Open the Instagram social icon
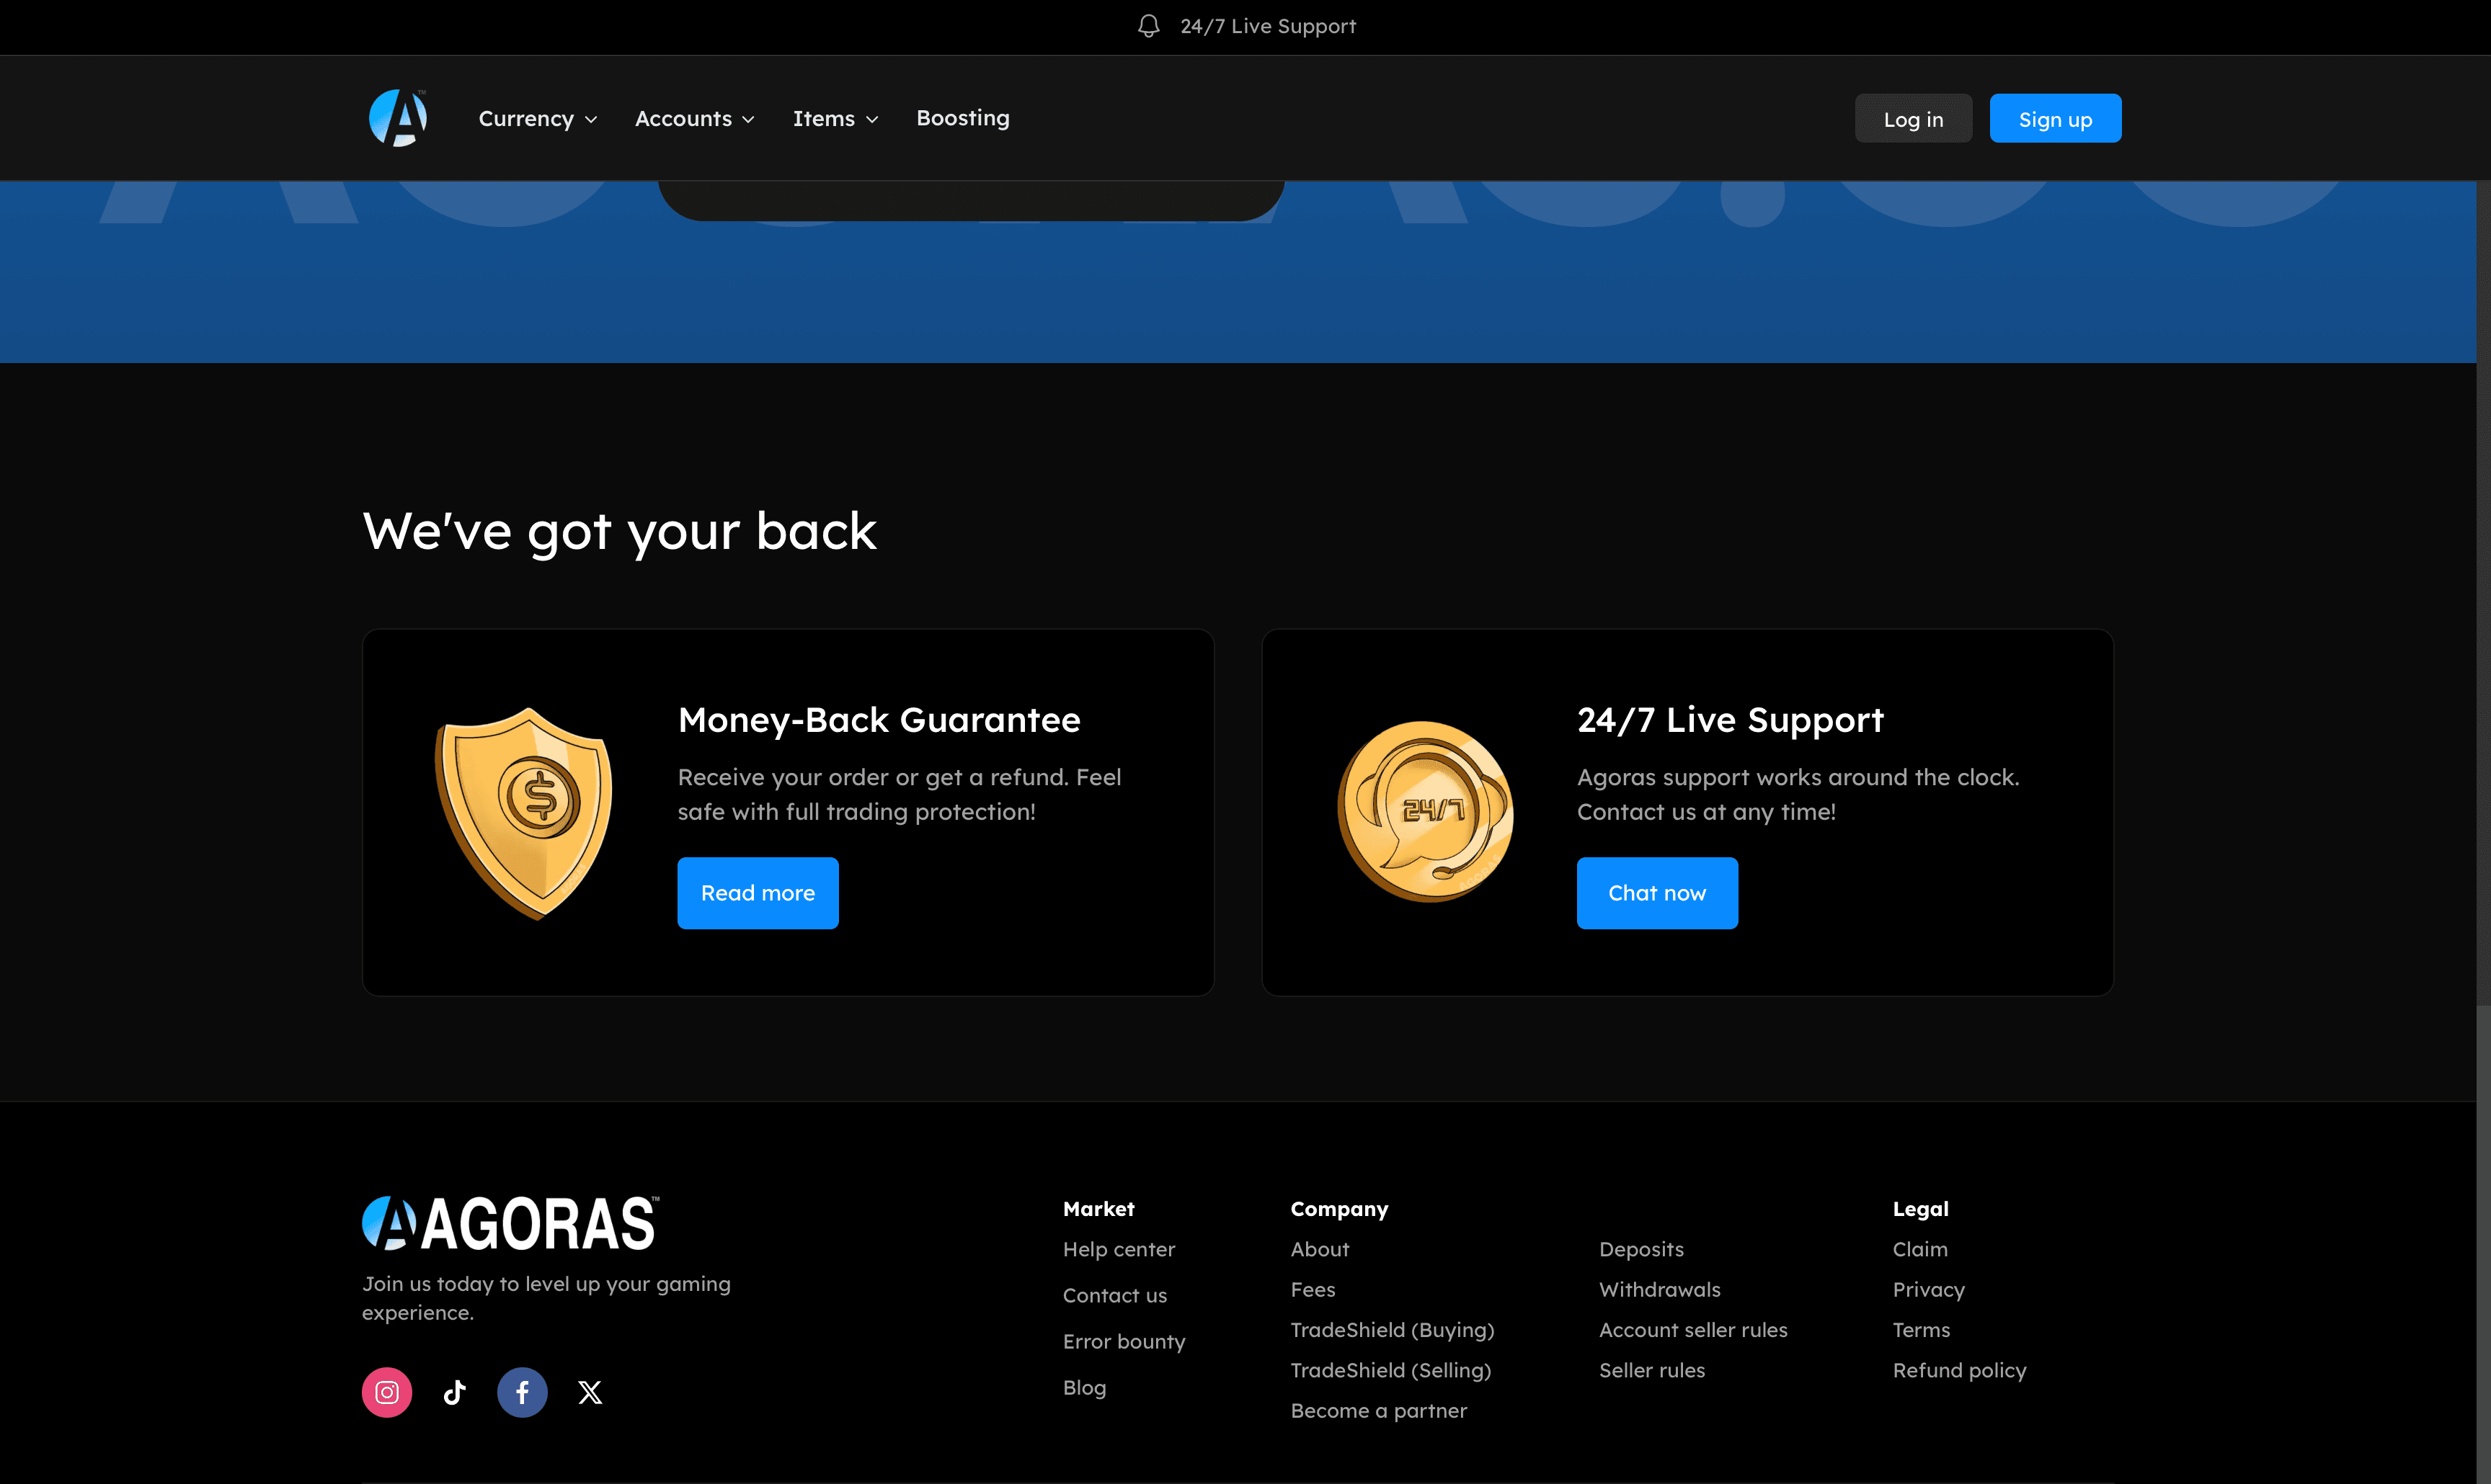Image resolution: width=2491 pixels, height=1484 pixels. (386, 1392)
